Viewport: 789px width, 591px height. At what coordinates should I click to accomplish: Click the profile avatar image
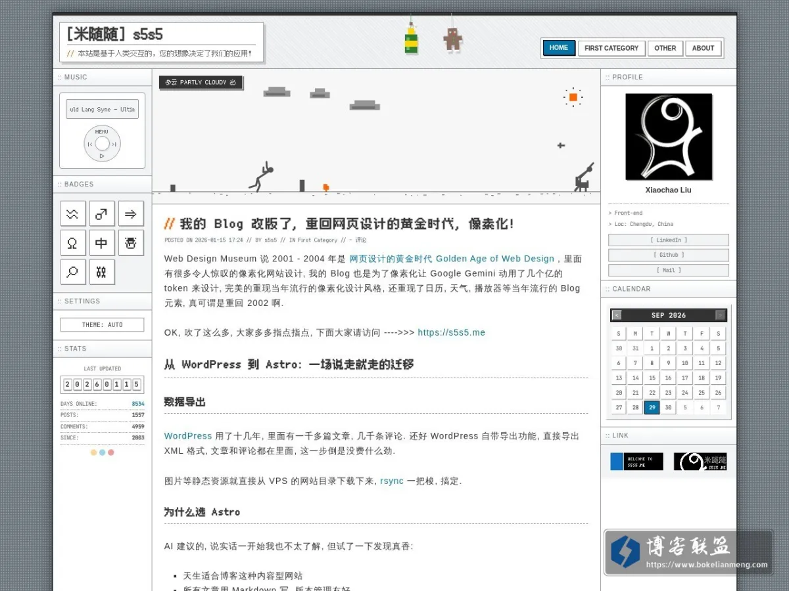pyautogui.click(x=669, y=137)
